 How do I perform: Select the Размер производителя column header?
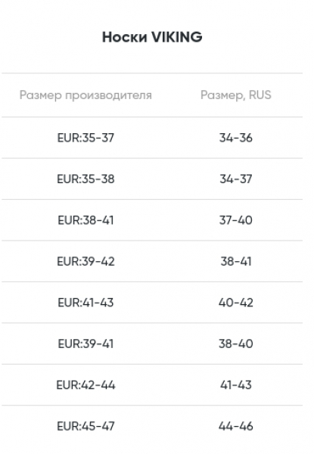[x=85, y=95]
